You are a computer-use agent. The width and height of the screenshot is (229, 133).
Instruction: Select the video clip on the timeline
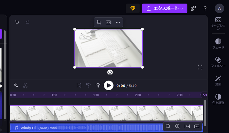(106, 113)
